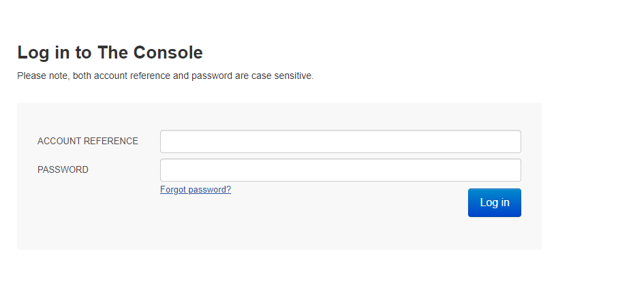This screenshot has width=633, height=281.
Task: Activate the Log in submit button
Action: (494, 203)
